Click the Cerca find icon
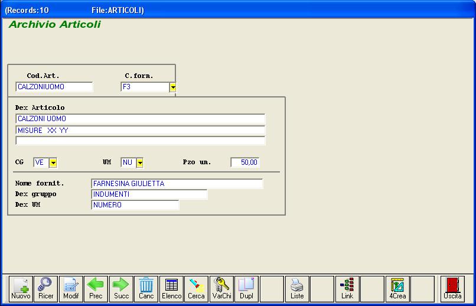The width and height of the screenshot is (476, 306). coord(196,288)
